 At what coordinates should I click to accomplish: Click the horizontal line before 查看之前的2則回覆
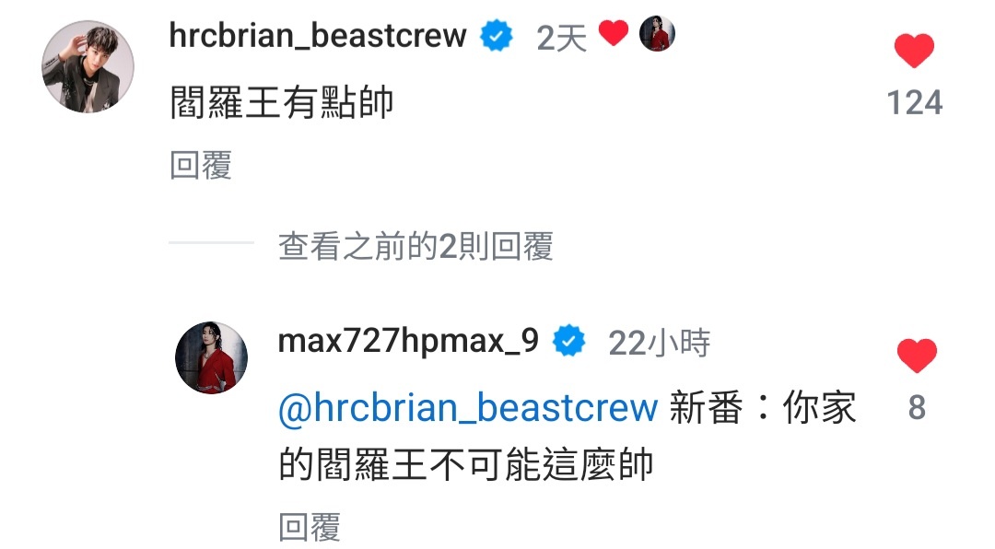pos(211,242)
